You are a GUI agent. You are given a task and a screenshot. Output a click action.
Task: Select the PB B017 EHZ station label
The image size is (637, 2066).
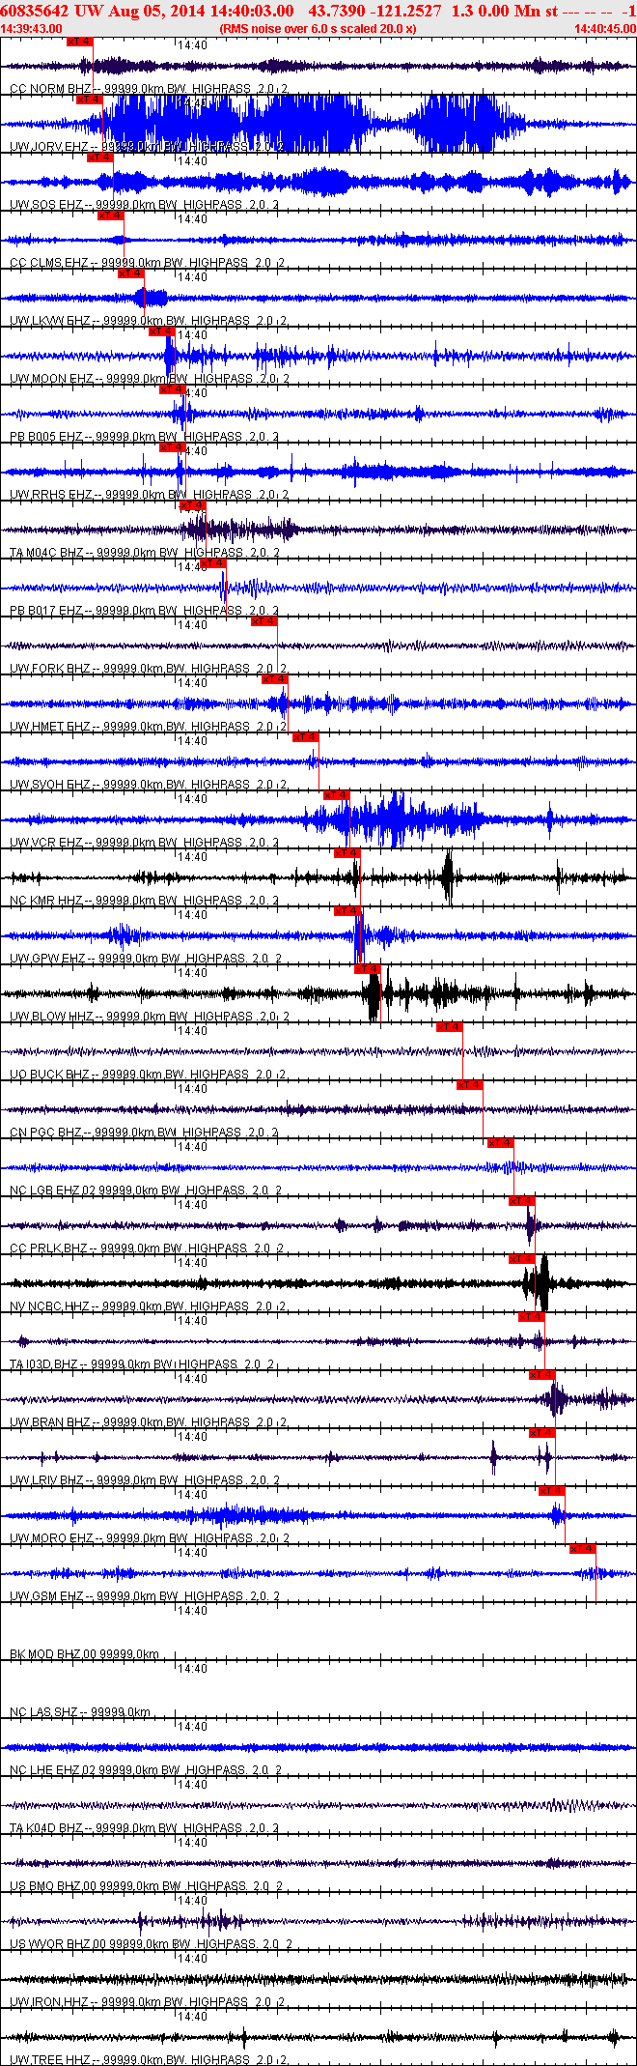click(x=46, y=611)
